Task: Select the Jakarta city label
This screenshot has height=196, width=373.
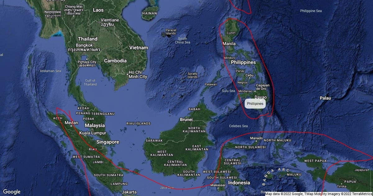Action: click(129, 192)
